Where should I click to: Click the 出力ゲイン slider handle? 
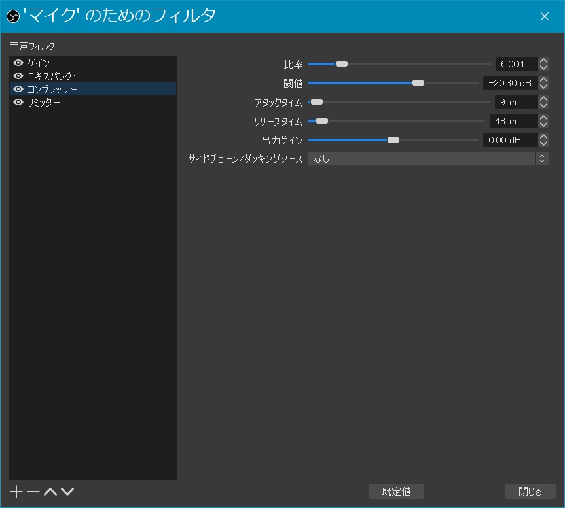[393, 140]
